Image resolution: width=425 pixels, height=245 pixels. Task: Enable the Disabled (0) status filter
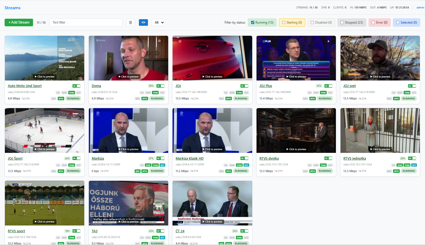click(312, 22)
